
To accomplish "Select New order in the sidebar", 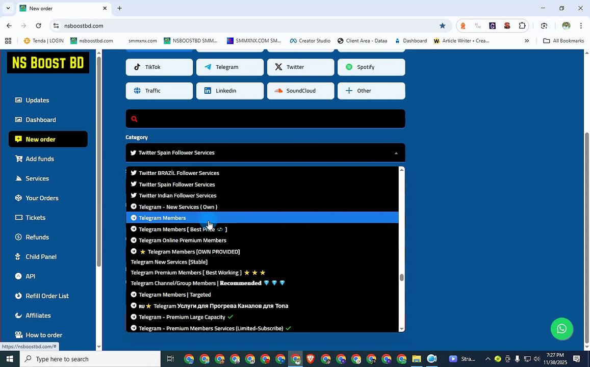I will click(48, 139).
